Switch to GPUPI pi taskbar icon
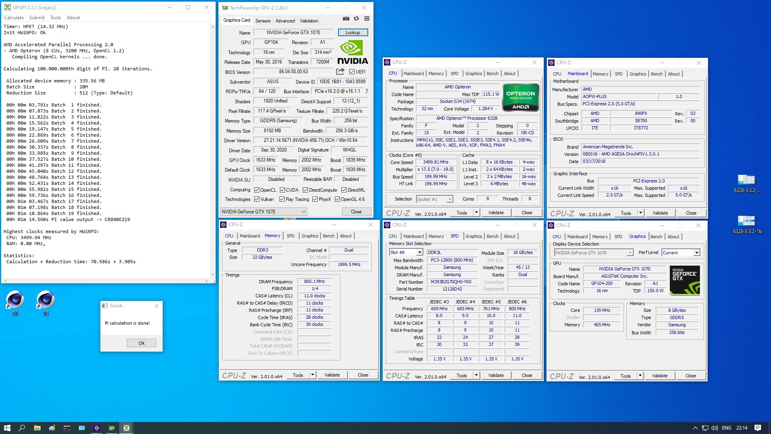 126,428
